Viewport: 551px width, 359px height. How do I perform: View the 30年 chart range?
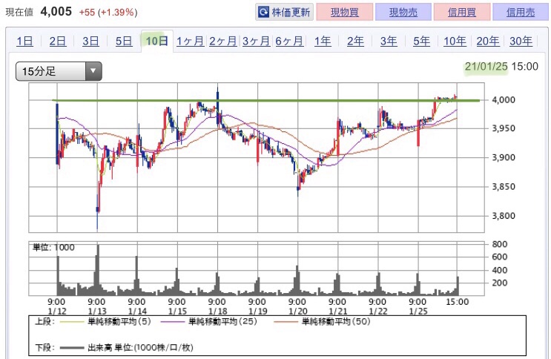pyautogui.click(x=521, y=41)
